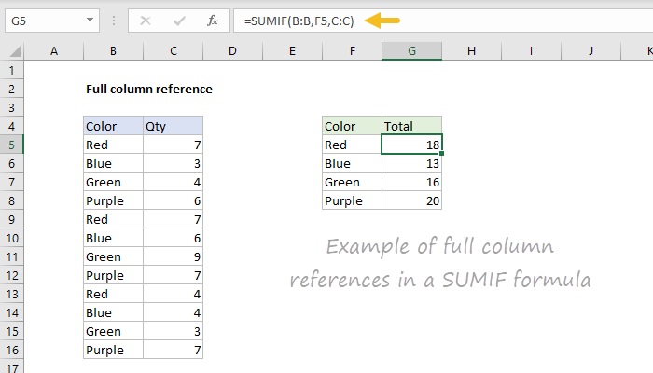The image size is (653, 373).
Task: Select the Total header cell in G4
Action: tap(411, 126)
